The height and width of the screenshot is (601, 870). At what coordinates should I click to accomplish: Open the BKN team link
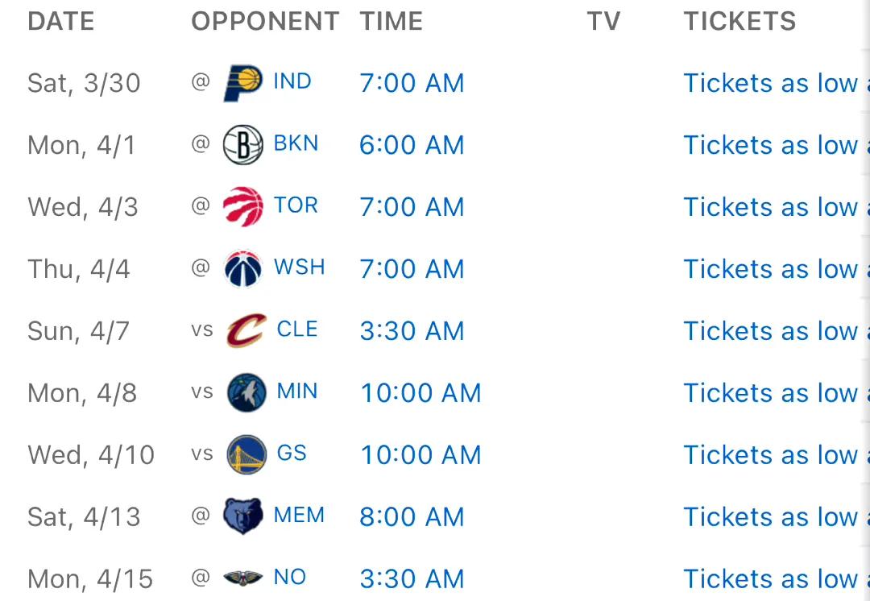[x=296, y=143]
